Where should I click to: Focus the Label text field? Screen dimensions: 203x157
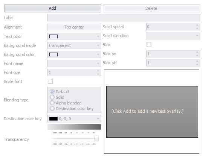[124, 18]
